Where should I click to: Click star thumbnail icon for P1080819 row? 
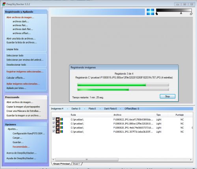coord(58,124)
